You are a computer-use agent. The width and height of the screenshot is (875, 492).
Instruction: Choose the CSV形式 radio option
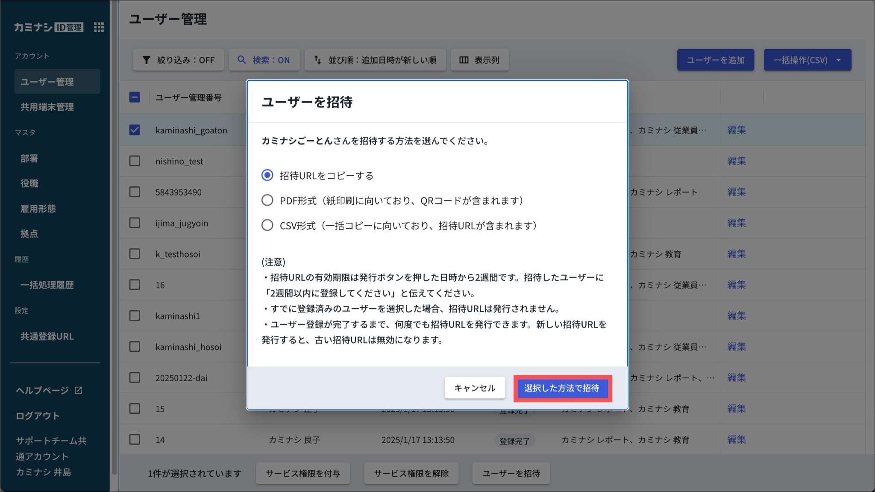[267, 225]
